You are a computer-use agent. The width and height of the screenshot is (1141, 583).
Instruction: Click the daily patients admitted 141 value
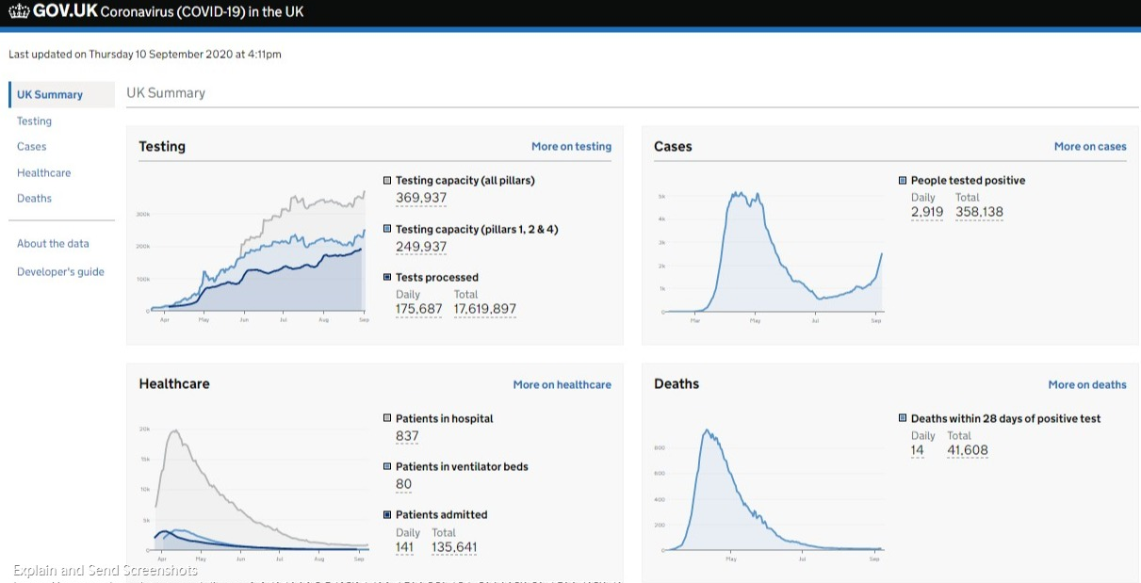coord(405,547)
